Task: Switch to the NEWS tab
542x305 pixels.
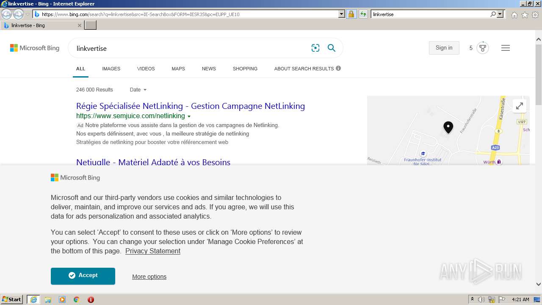Action: (209, 69)
